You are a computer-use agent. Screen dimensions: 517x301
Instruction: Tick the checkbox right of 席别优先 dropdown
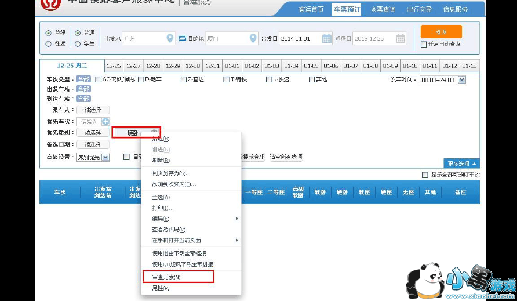[x=126, y=157]
